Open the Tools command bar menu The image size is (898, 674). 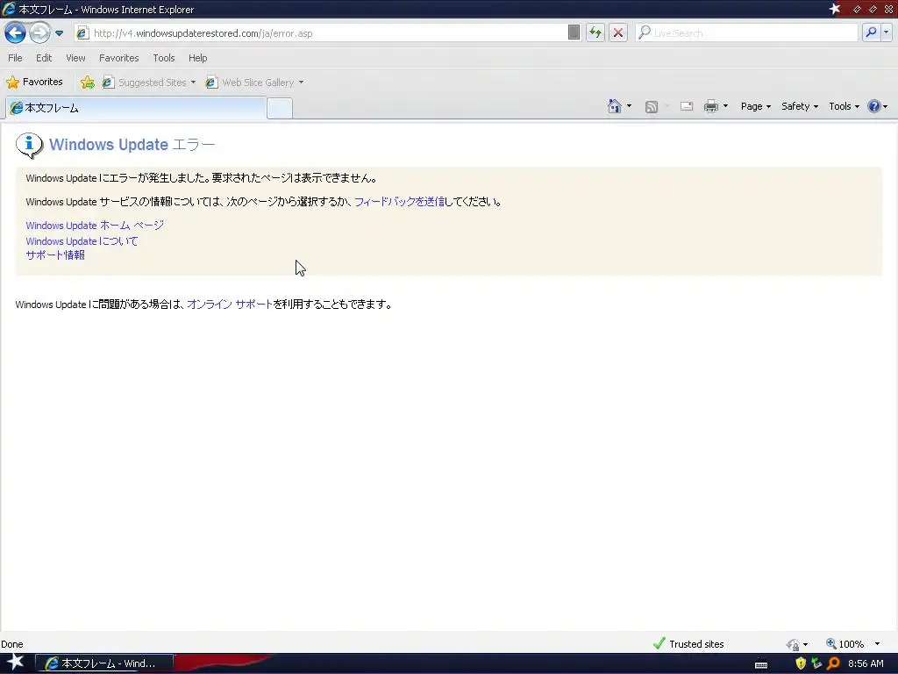(844, 106)
